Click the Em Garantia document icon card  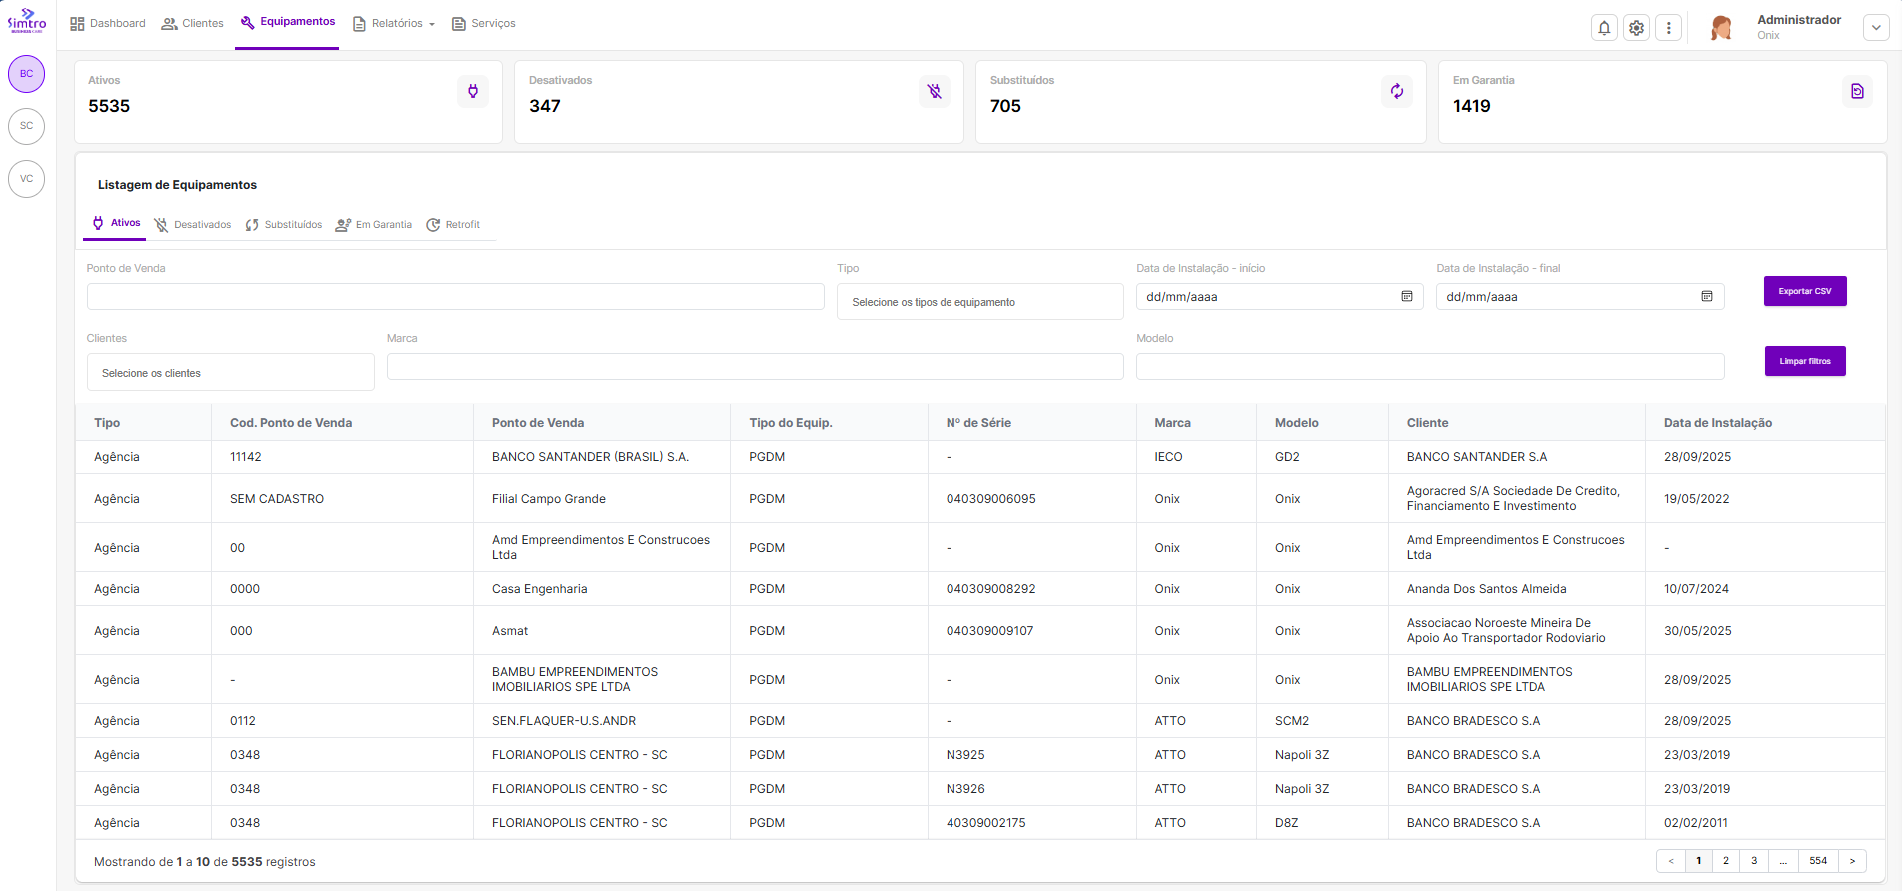[1856, 92]
